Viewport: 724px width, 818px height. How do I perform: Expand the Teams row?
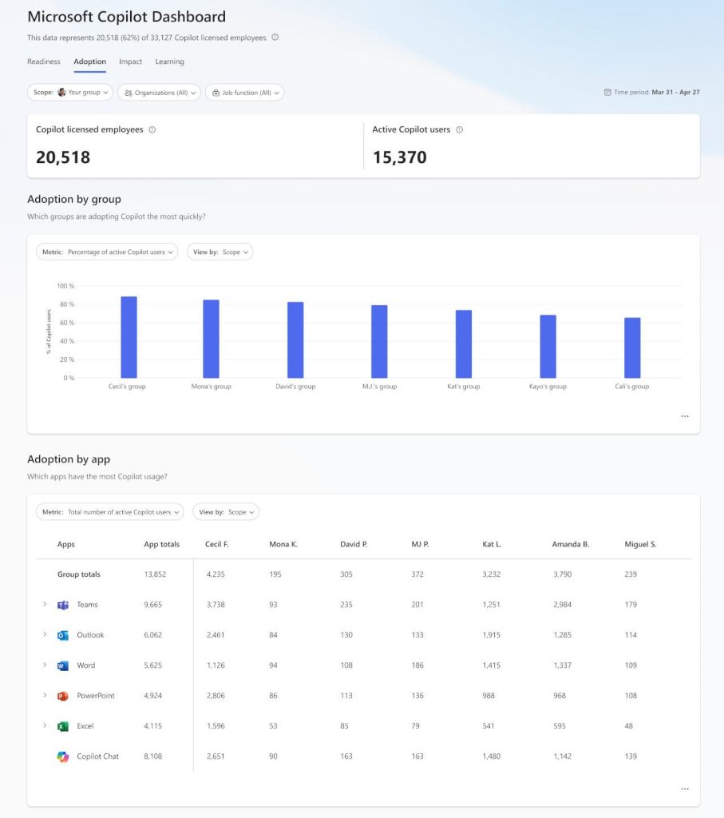pos(45,604)
